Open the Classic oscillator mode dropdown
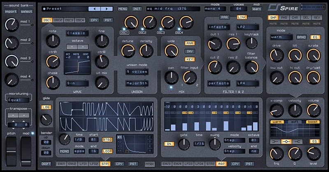 77,33
